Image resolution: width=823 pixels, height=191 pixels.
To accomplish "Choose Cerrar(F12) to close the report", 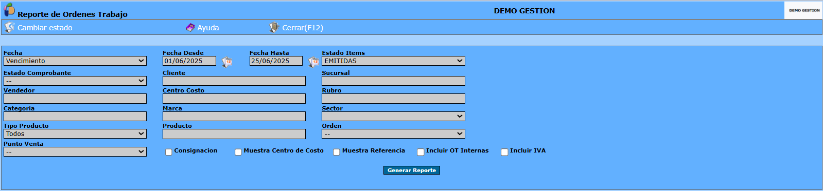I will pyautogui.click(x=303, y=28).
